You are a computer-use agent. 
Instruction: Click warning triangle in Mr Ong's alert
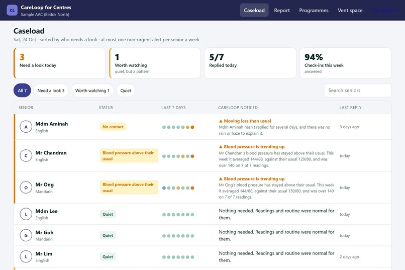pyautogui.click(x=221, y=179)
